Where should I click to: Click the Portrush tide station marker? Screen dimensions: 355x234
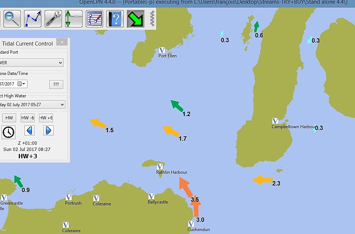69,197
